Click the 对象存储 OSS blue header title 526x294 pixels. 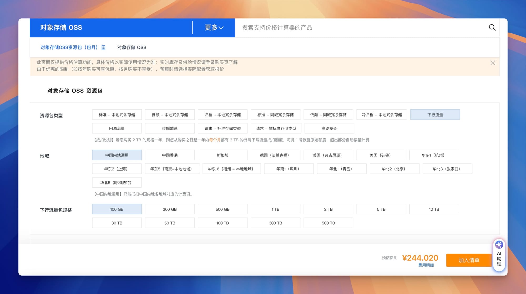[x=61, y=28]
